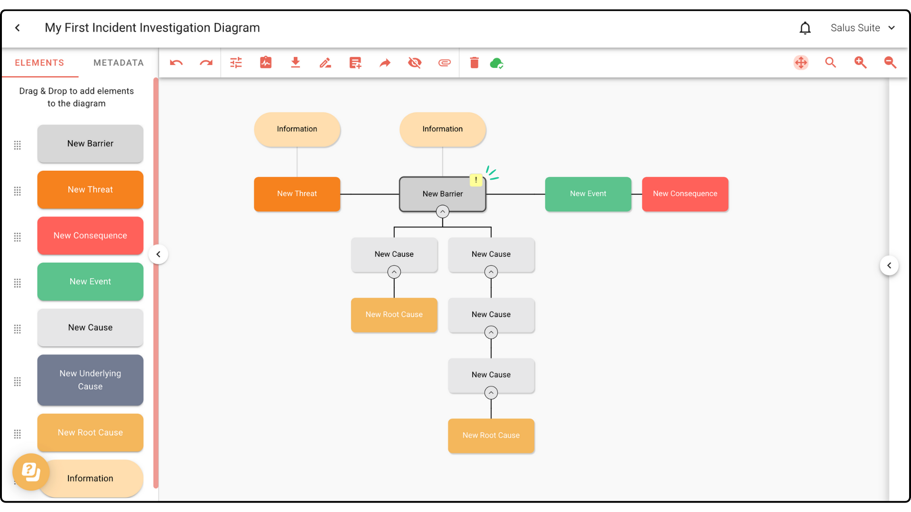
Task: Collapse children under New Barrier node
Action: [x=443, y=211]
